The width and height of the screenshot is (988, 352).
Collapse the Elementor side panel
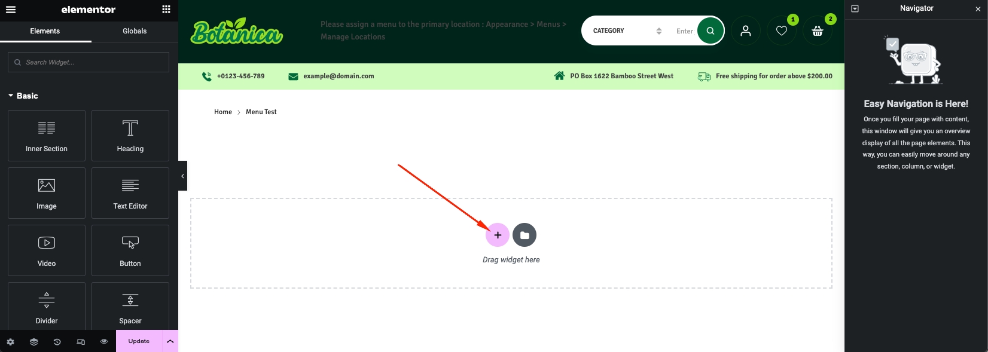[x=182, y=176]
